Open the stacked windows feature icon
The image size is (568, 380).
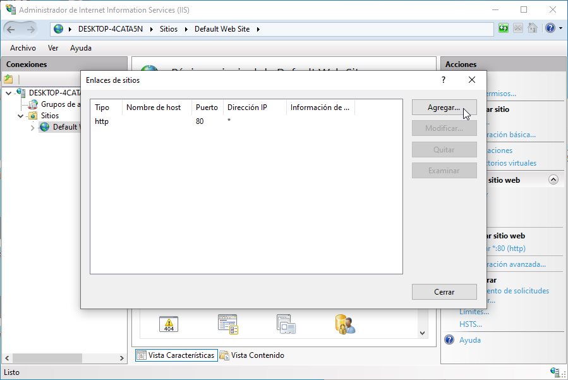286,324
